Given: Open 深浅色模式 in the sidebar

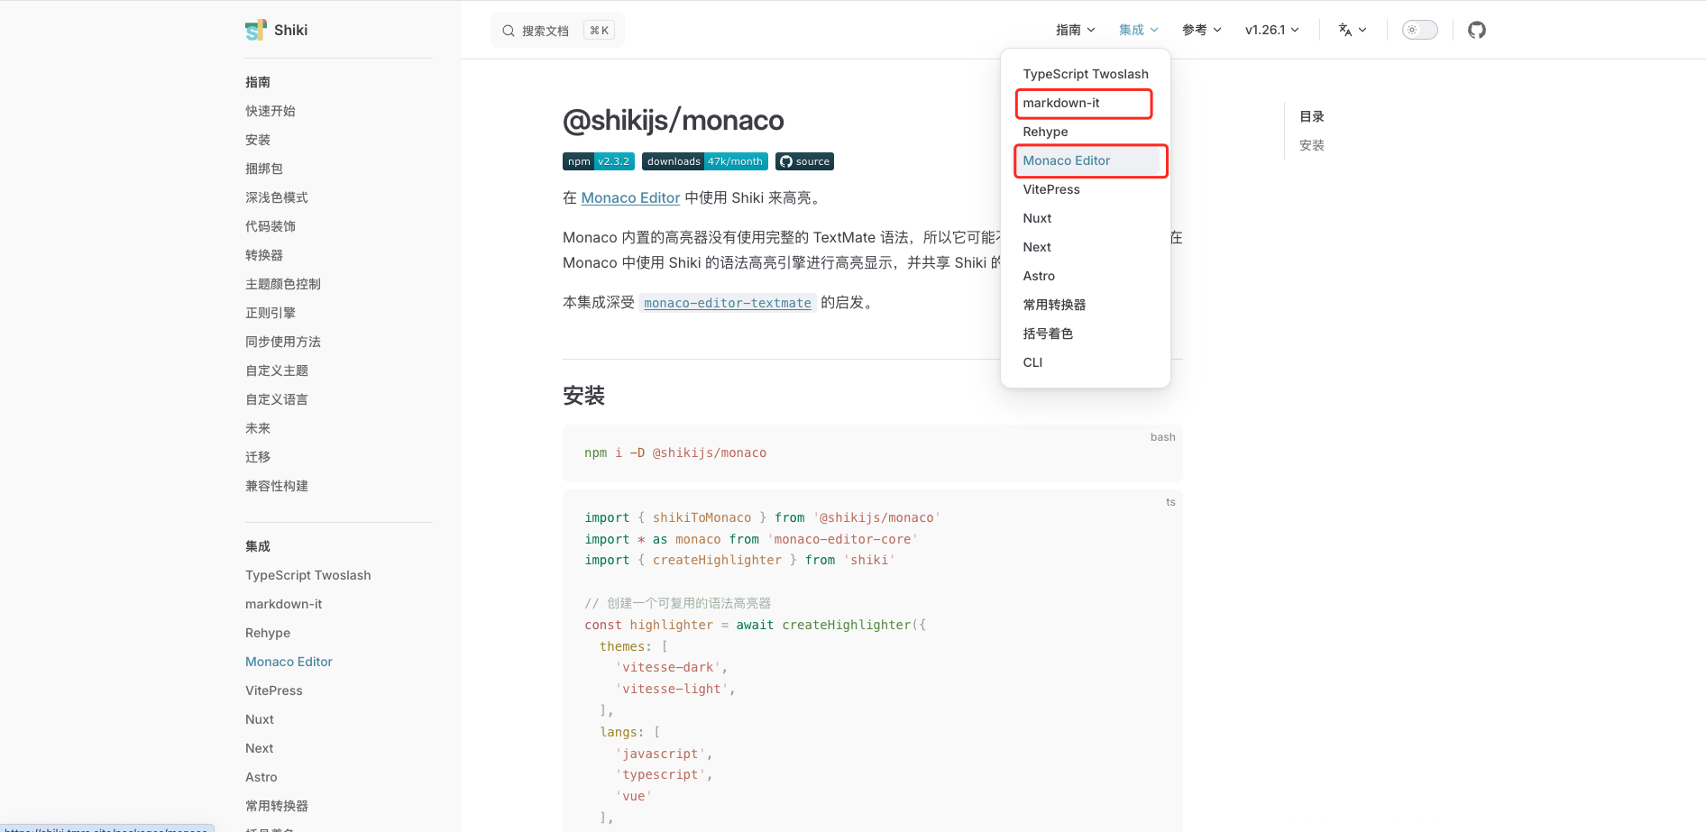Looking at the screenshot, I should pyautogui.click(x=277, y=197).
